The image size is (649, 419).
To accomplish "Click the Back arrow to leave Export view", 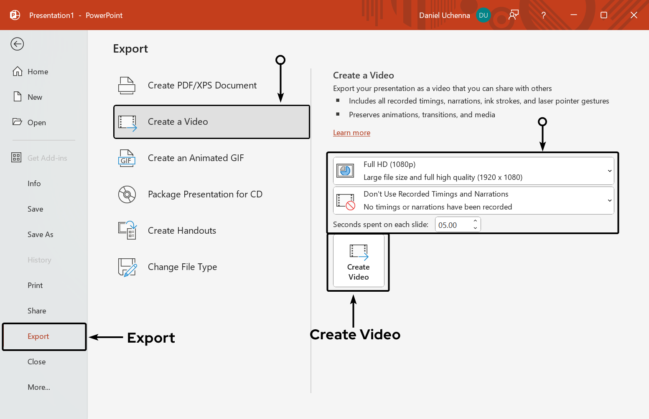I will coord(17,44).
